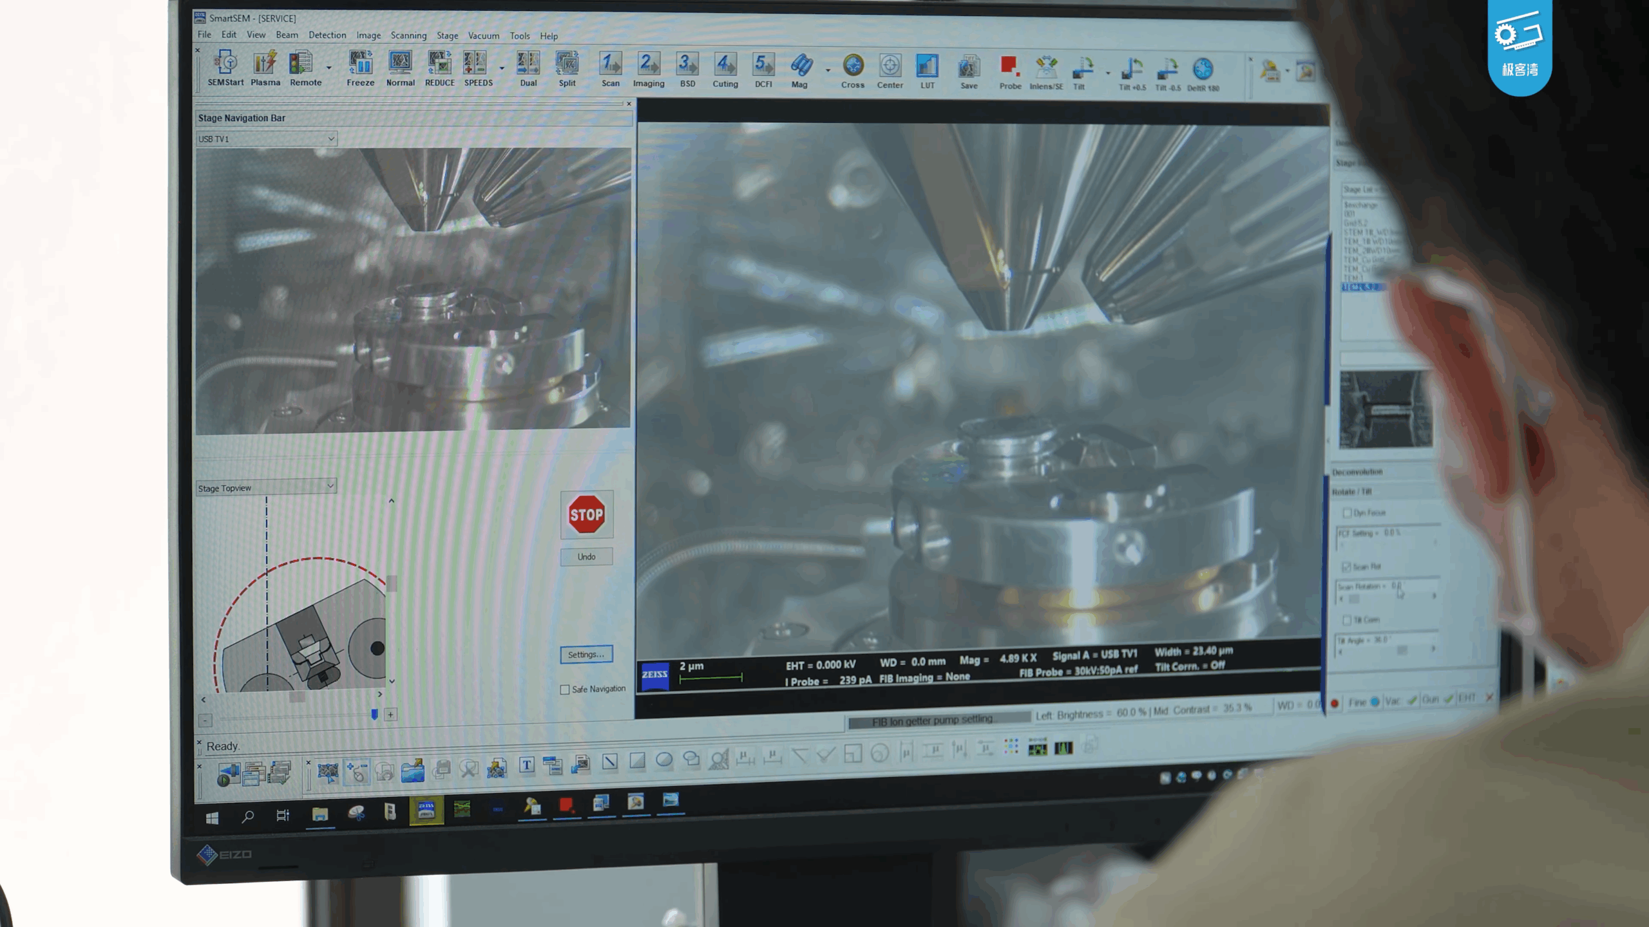Image resolution: width=1649 pixels, height=927 pixels.
Task: Select the line drawing annotation tool
Action: 609,762
